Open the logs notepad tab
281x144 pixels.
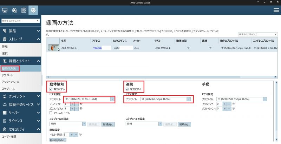click(24, 10)
